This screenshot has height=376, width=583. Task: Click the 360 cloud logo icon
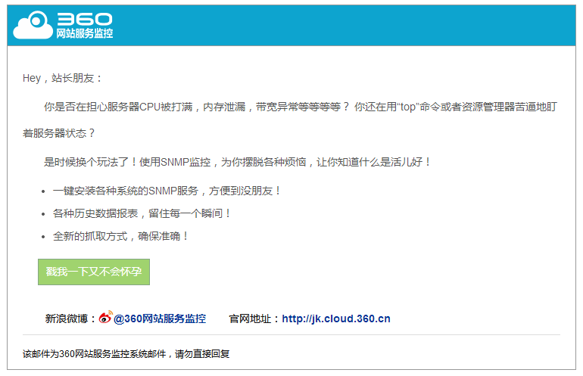(33, 25)
